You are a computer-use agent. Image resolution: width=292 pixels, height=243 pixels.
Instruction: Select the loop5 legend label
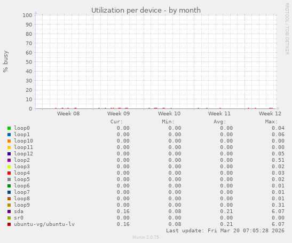point(22,179)
